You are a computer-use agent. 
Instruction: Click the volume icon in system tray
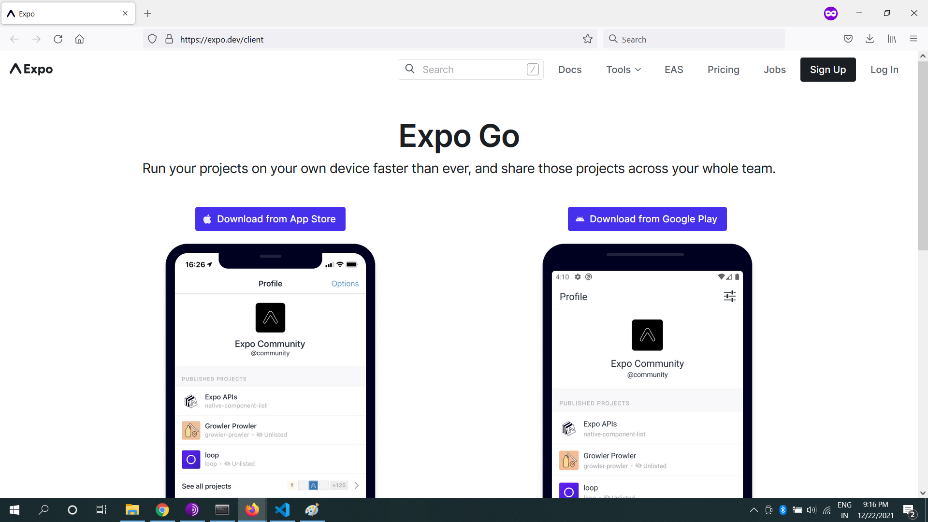pos(812,510)
